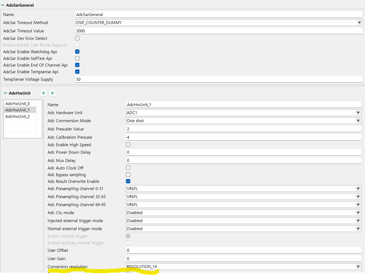The height and width of the screenshot is (275, 365).
Task: Open Adc Ctu mode dropdown
Action: tap(358, 213)
